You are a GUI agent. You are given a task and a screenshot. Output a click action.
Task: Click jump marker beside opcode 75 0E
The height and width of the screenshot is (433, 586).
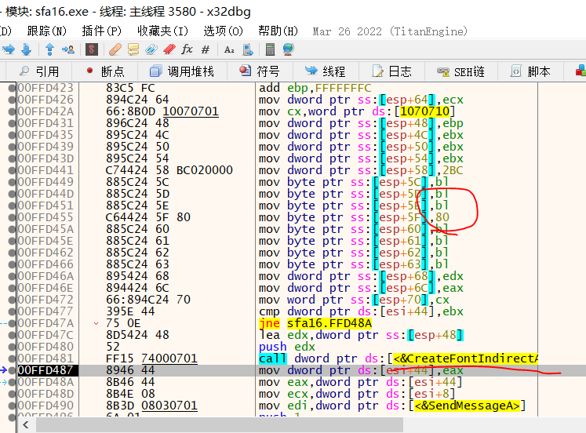tap(96, 323)
